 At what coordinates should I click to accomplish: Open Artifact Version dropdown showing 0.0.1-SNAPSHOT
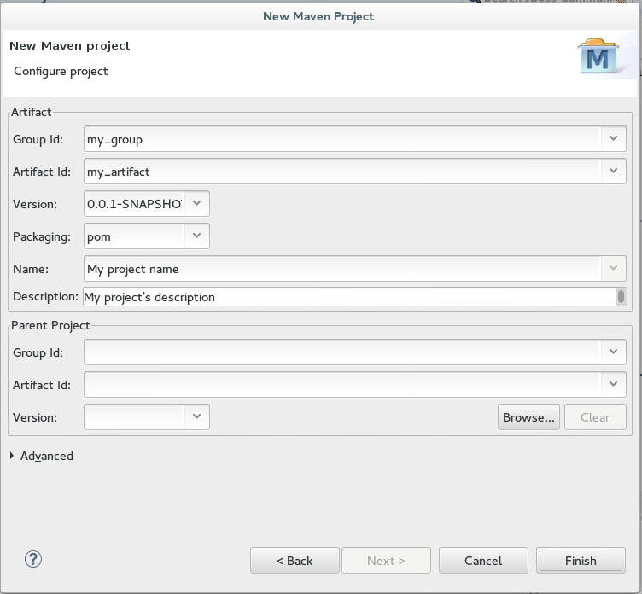(196, 203)
